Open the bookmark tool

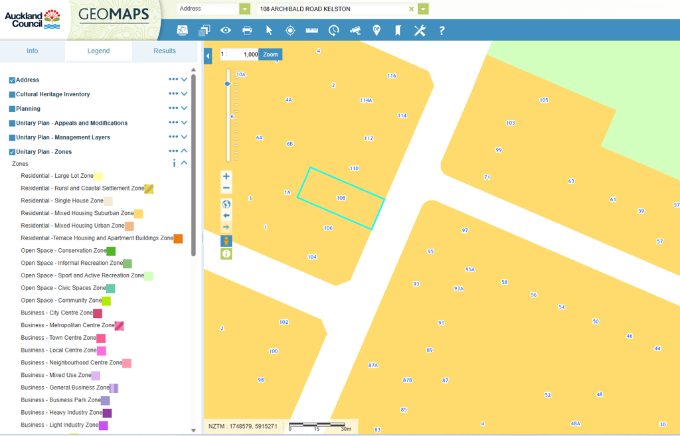[x=398, y=31]
